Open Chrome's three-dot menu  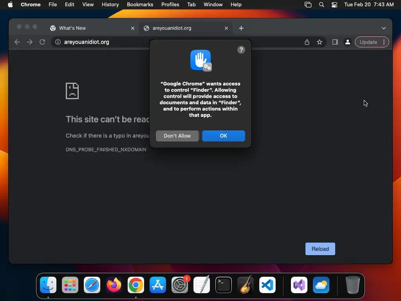pyautogui.click(x=384, y=42)
